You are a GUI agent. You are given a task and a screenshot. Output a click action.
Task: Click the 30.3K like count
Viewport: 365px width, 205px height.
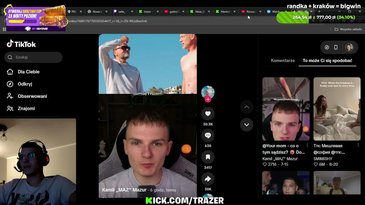[208, 124]
